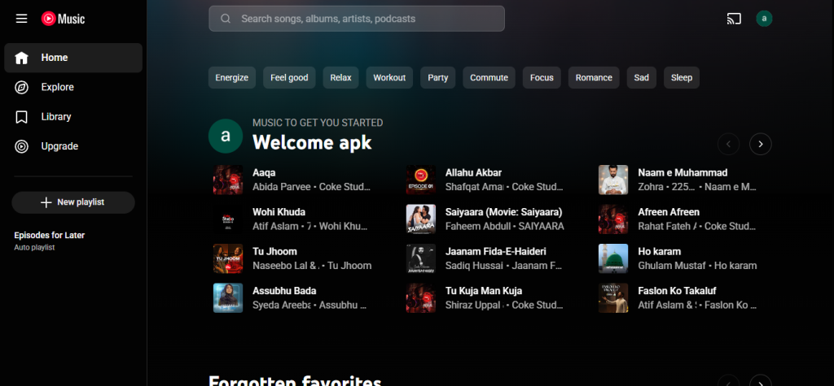Show next songs in Welcome carousel

click(x=760, y=144)
